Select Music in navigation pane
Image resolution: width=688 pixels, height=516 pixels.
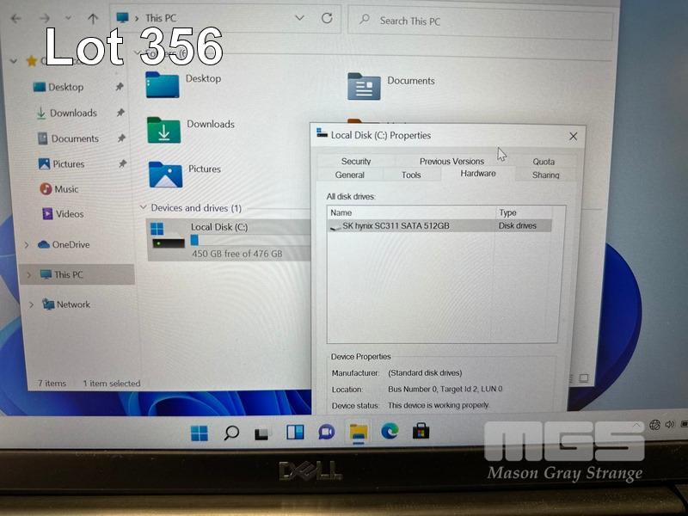[x=65, y=189]
